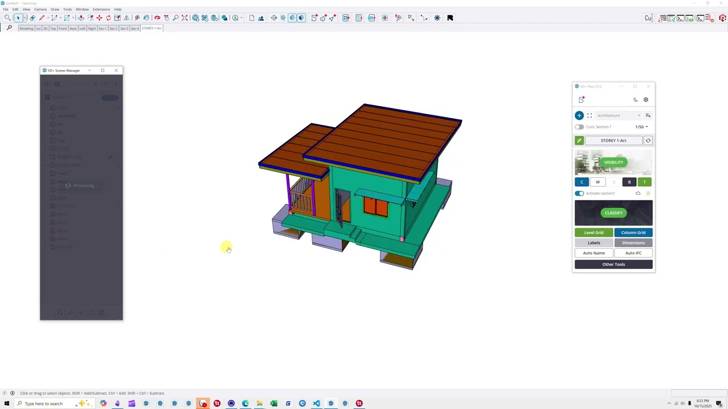Select the STOREY 1-Arc scene tab

[x=152, y=28]
